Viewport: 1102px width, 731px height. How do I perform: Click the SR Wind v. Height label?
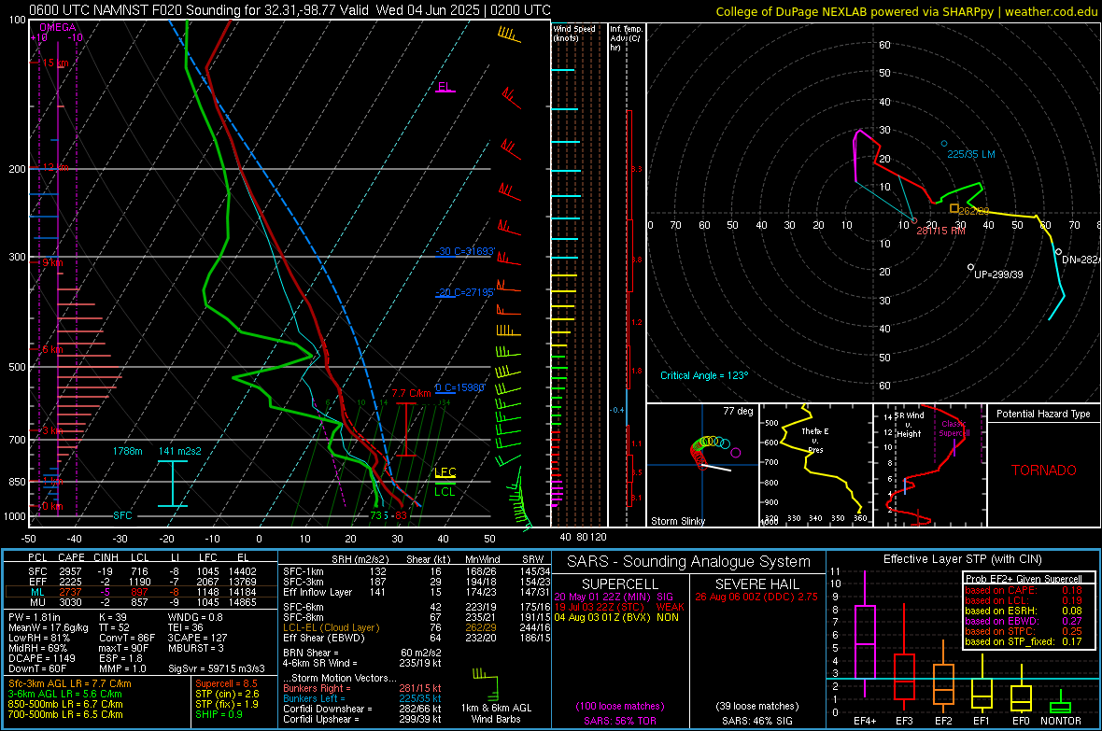click(x=910, y=425)
